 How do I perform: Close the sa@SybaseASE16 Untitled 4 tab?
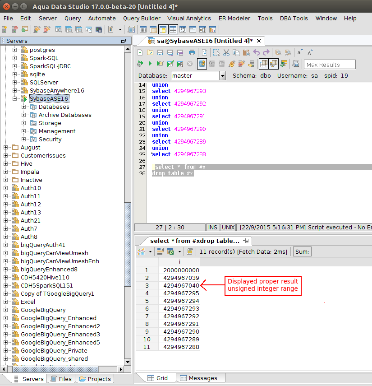(259, 41)
